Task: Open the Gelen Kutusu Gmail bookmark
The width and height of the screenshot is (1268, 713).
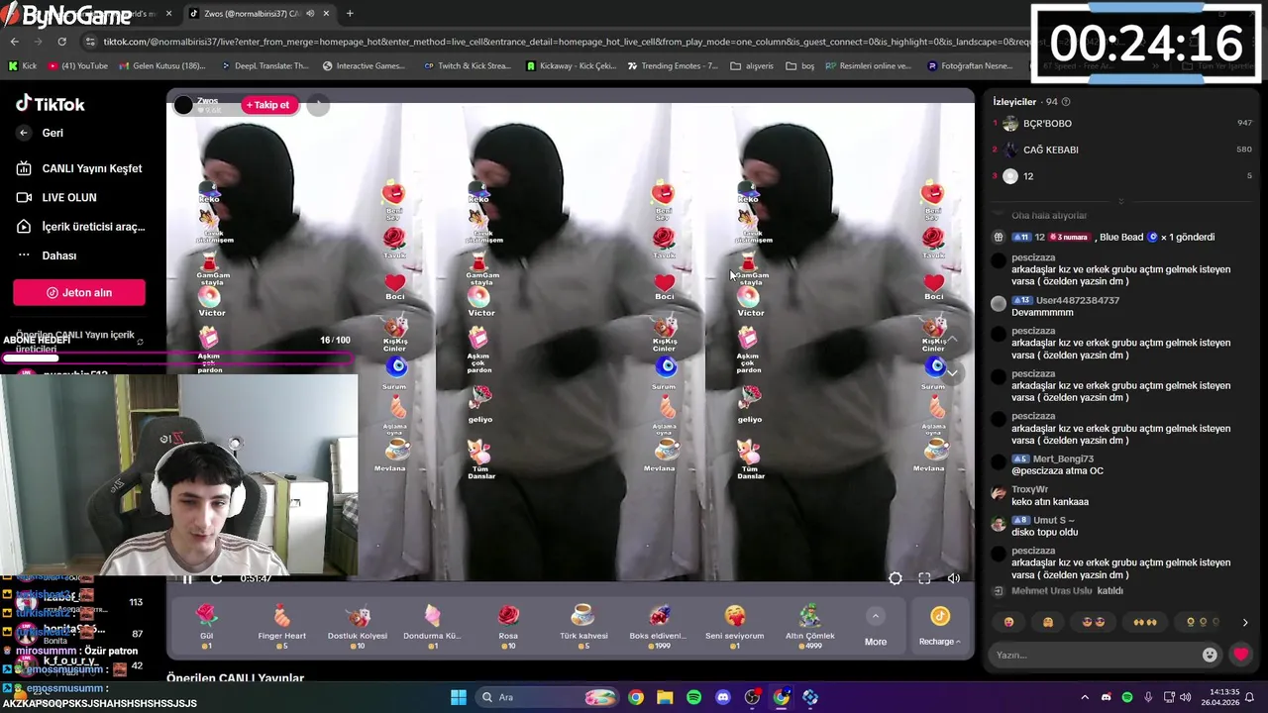Action: tap(161, 66)
